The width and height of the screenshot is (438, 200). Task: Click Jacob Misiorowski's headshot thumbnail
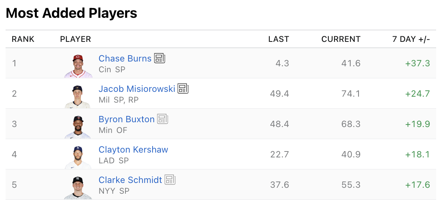pos(78,96)
